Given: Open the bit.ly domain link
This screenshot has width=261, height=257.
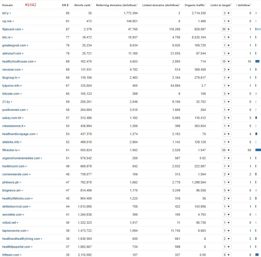Looking at the screenshot, I should [x=5, y=13].
